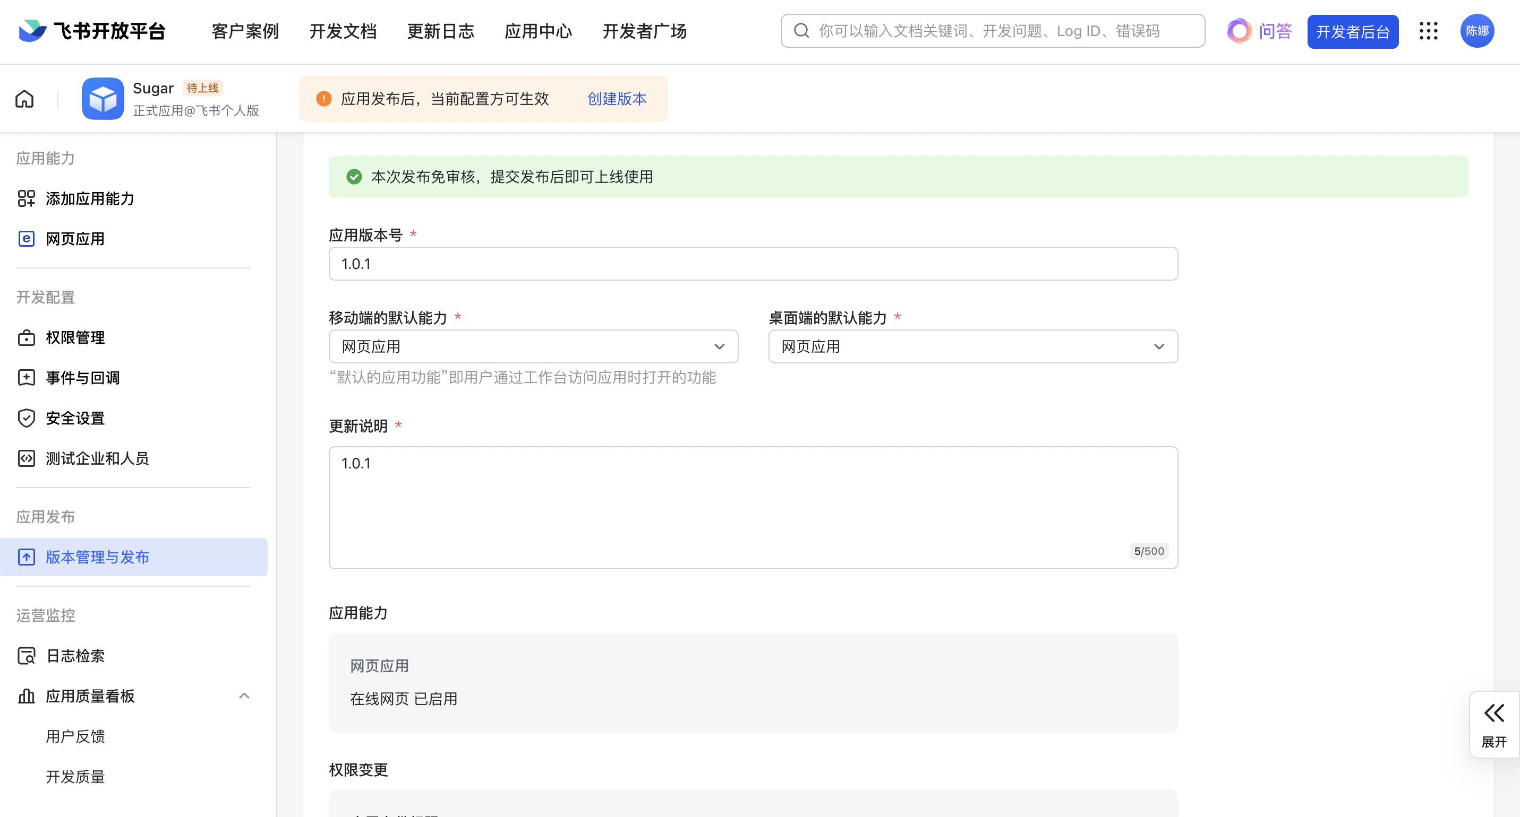
Task: Click the orange warning icon in banner
Action: pos(323,99)
